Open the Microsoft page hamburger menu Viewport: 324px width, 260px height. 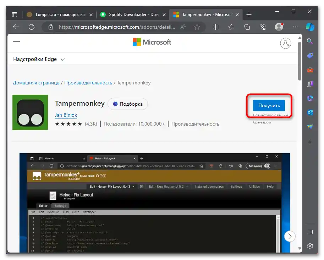click(16, 43)
